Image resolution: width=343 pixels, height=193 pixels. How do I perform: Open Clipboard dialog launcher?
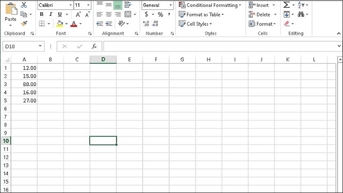33,33
